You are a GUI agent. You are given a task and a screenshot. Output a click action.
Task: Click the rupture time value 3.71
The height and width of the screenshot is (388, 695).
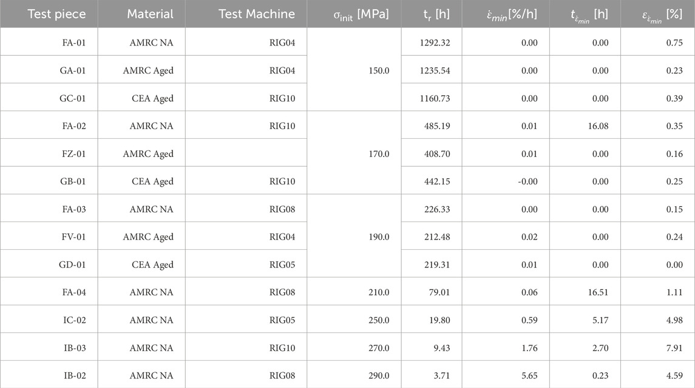pyautogui.click(x=440, y=376)
